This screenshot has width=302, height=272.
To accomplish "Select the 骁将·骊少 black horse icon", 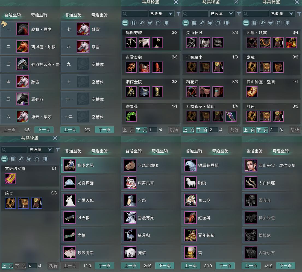I will tap(23, 29).
